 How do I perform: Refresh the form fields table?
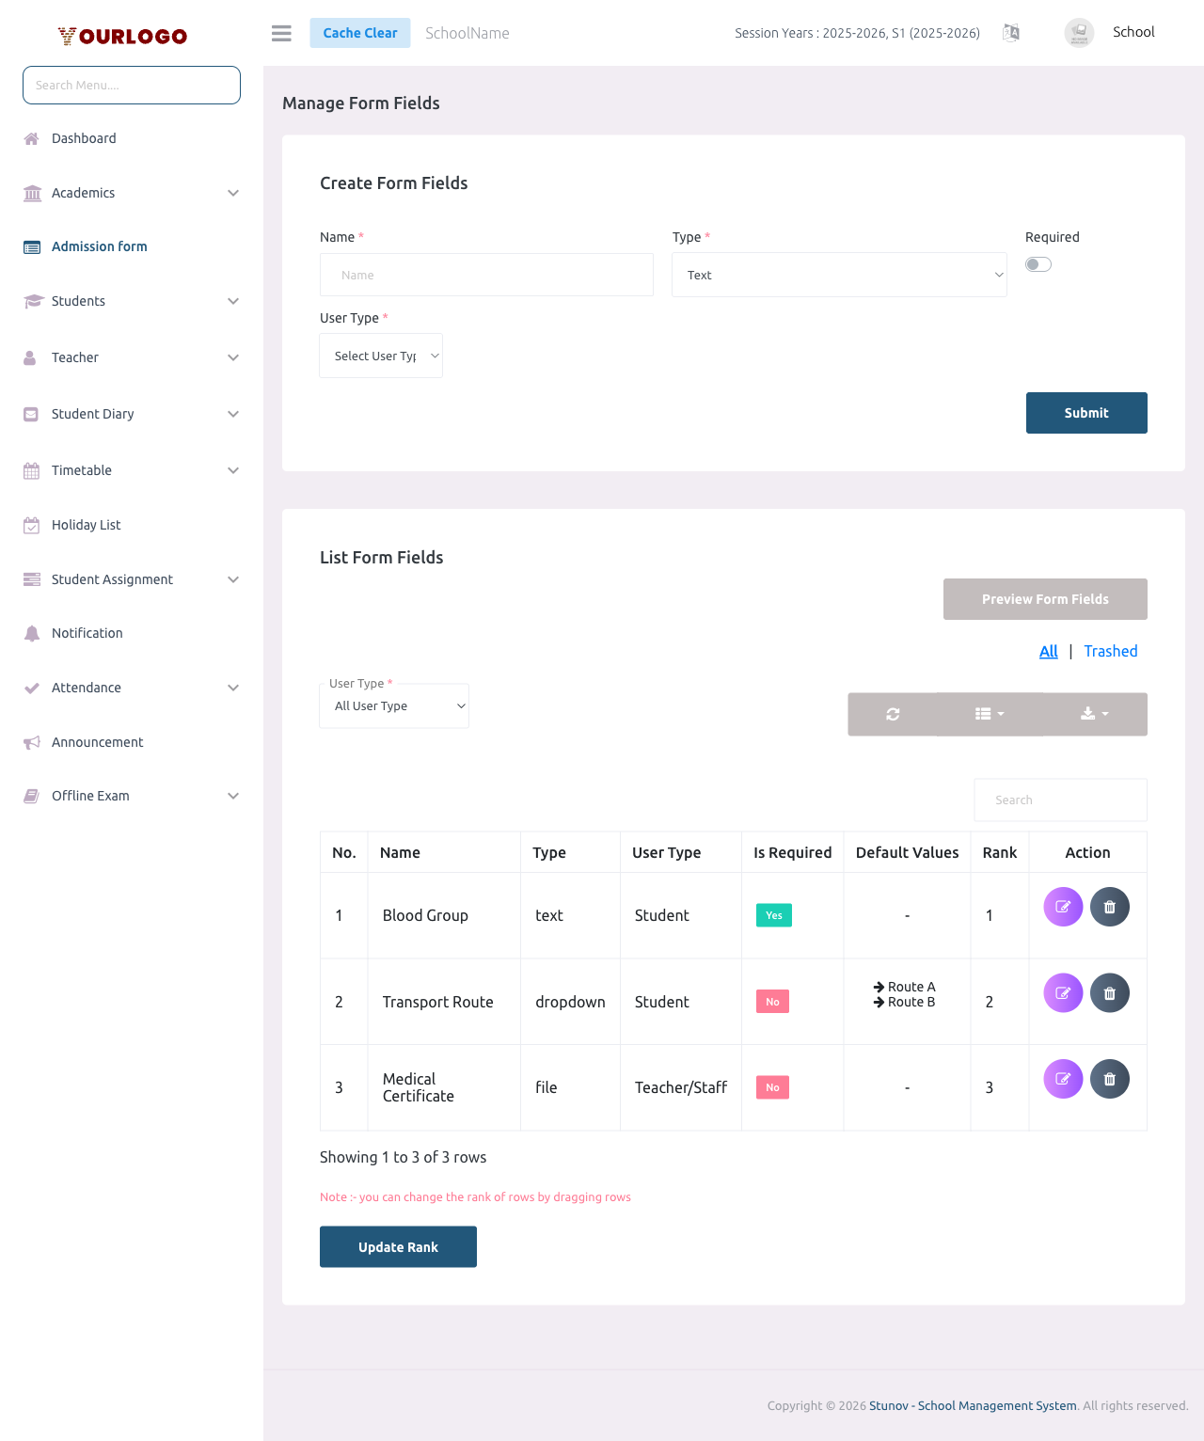coord(892,714)
